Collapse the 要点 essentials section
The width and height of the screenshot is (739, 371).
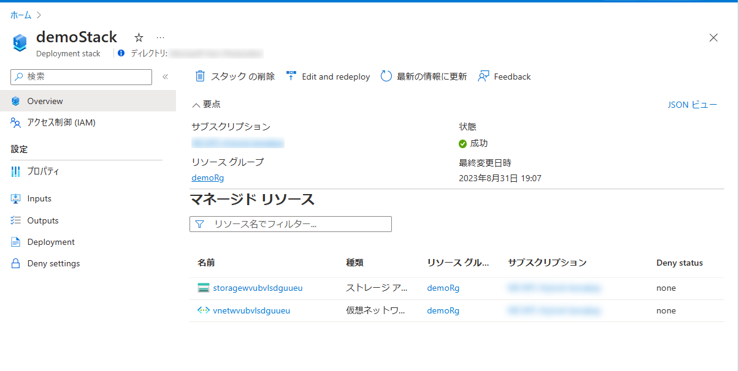click(x=206, y=105)
